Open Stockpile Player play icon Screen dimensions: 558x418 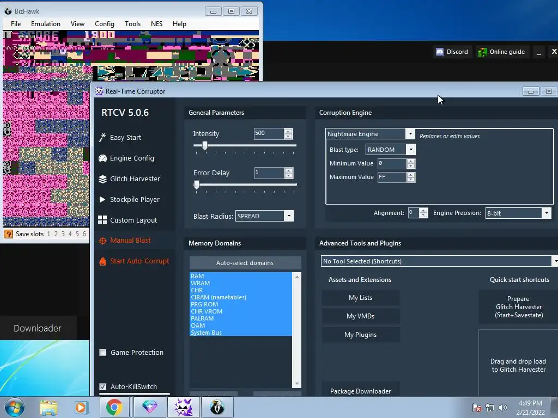[x=102, y=199]
